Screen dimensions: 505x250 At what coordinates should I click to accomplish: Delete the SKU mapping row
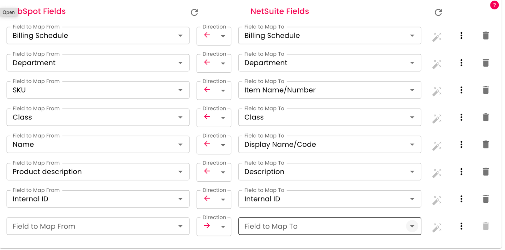(486, 90)
